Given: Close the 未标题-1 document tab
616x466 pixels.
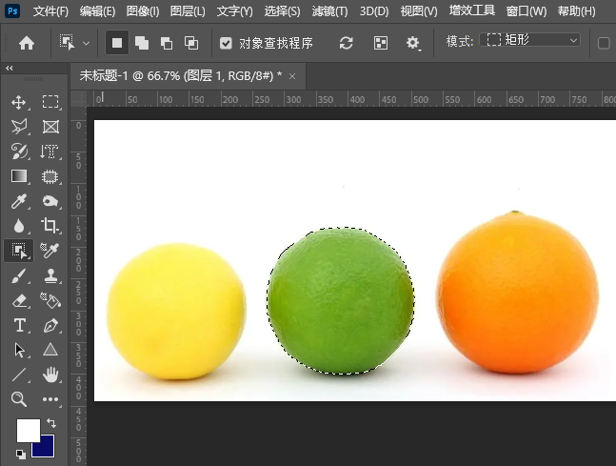Looking at the screenshot, I should point(292,76).
